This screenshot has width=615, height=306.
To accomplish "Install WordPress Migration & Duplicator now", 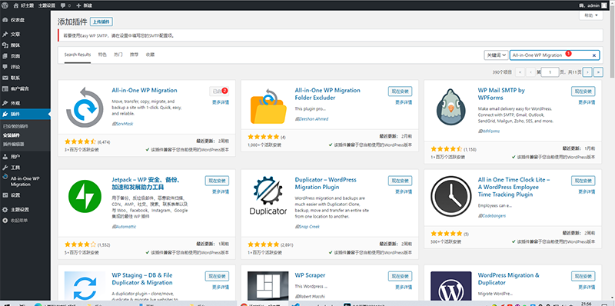I will click(583, 276).
